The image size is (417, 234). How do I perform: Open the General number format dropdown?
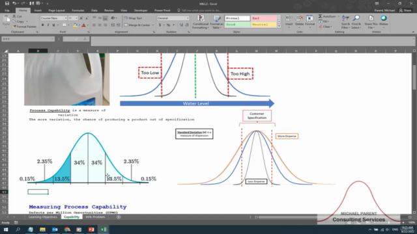tap(188, 18)
